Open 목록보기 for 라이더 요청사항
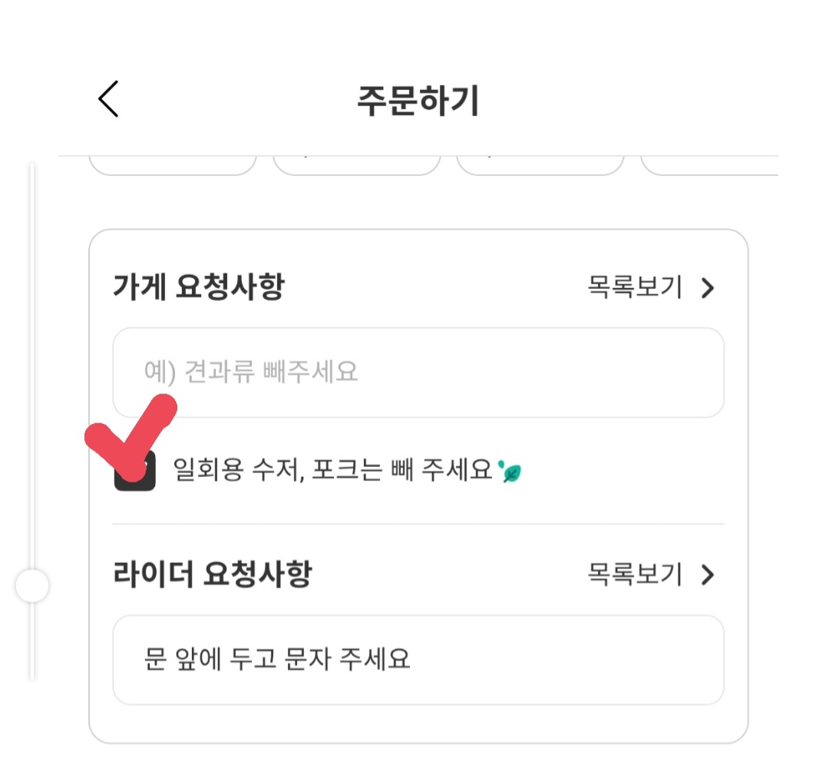 point(635,575)
